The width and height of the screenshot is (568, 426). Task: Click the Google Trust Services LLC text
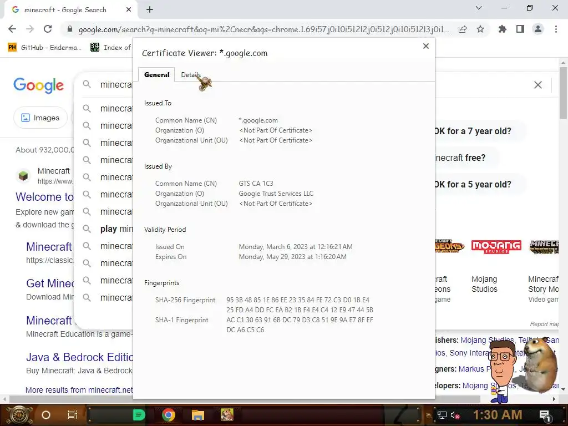pos(276,194)
